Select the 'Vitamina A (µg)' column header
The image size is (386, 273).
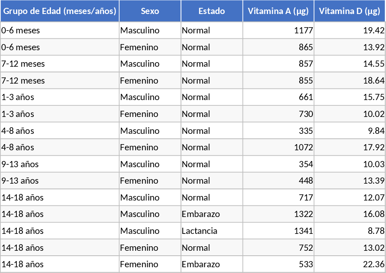(x=278, y=11)
